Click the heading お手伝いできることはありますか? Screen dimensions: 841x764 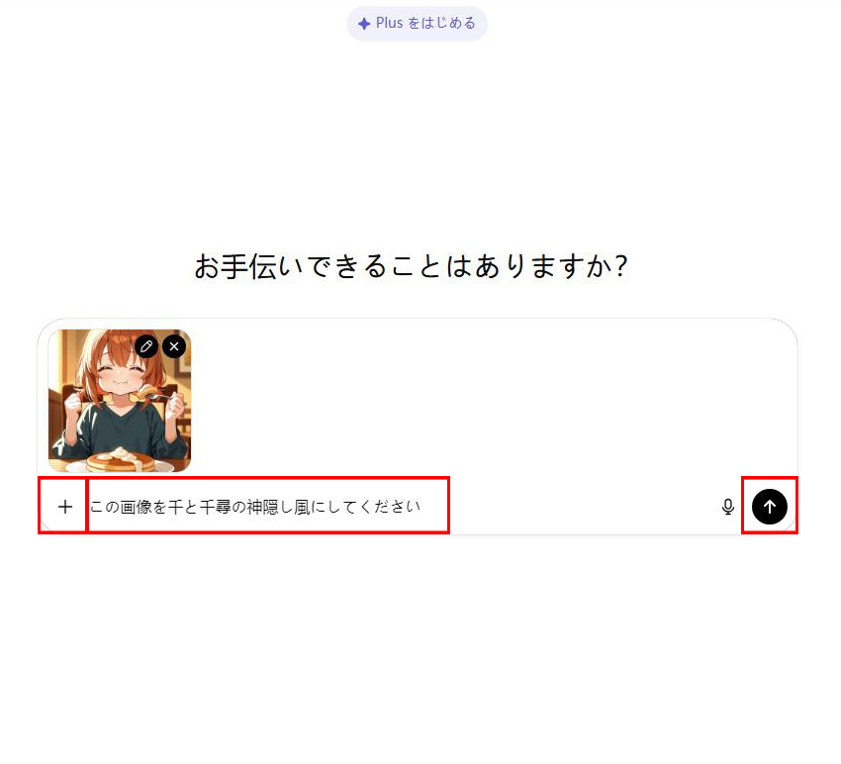411,266
